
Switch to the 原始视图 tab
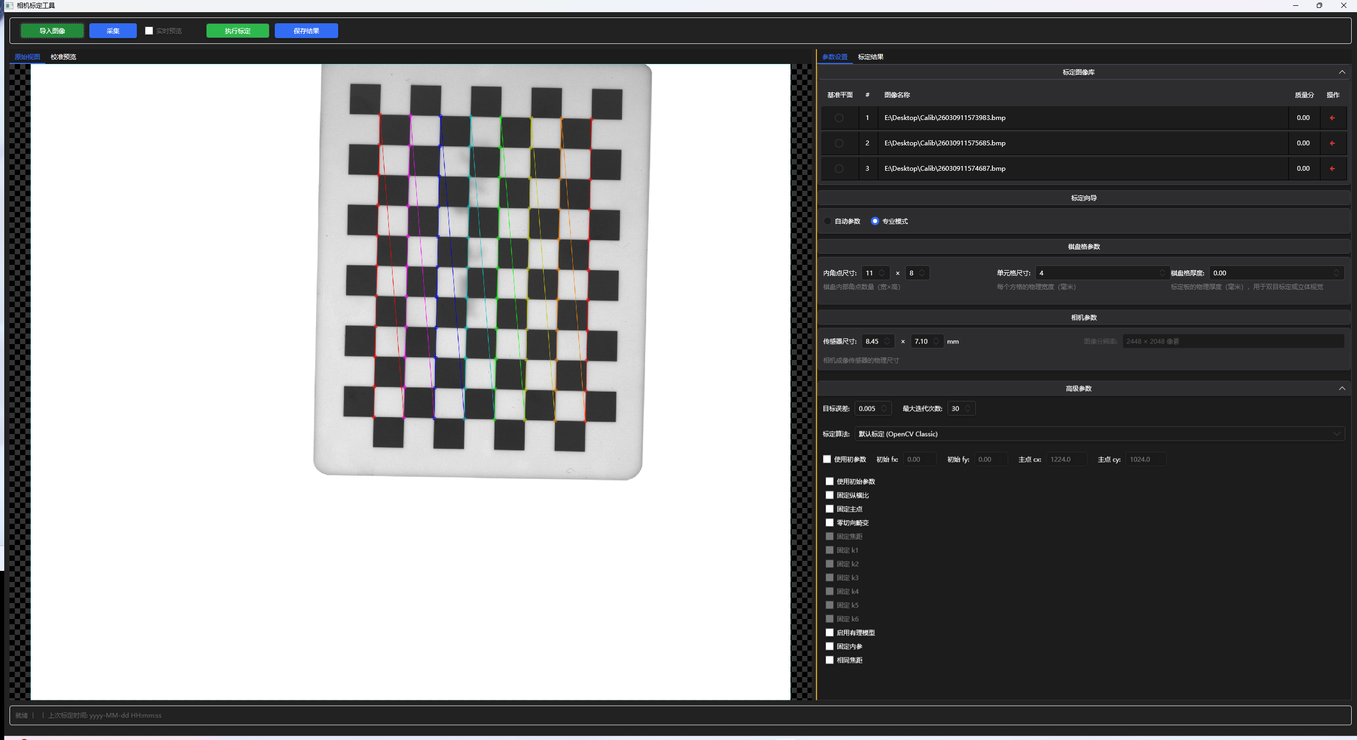[27, 57]
